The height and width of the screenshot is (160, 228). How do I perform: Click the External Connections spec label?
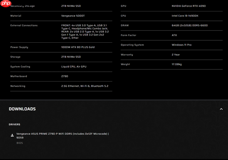(24, 26)
